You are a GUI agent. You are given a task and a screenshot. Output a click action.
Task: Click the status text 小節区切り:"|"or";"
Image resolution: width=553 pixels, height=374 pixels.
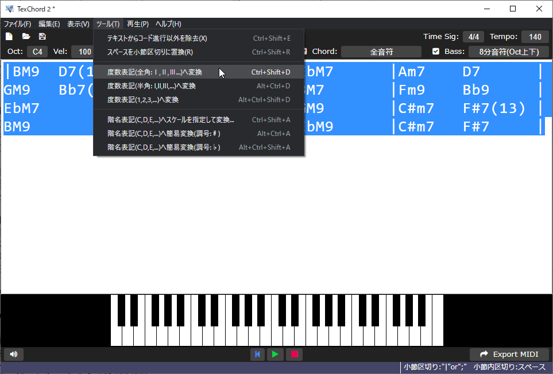tap(435, 367)
